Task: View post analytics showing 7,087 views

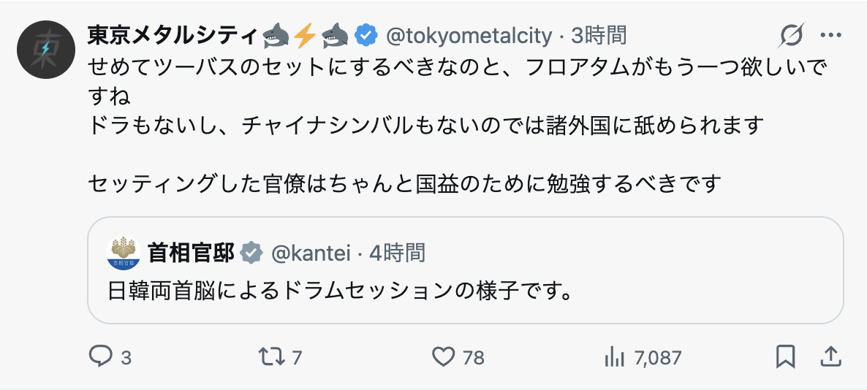Action: coord(612,357)
